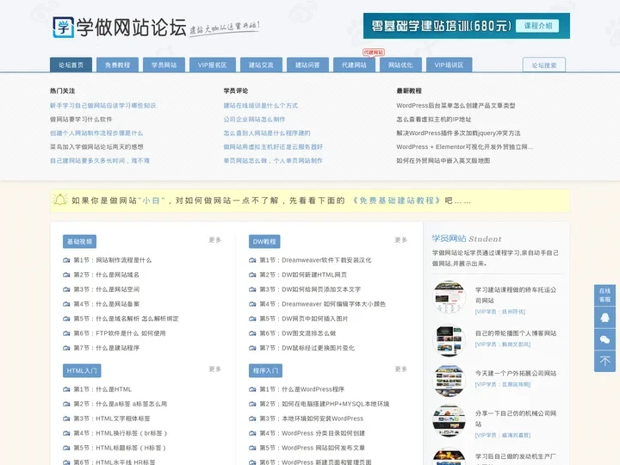Click video icon for DW如何给网页添加文本文字

click(252, 289)
